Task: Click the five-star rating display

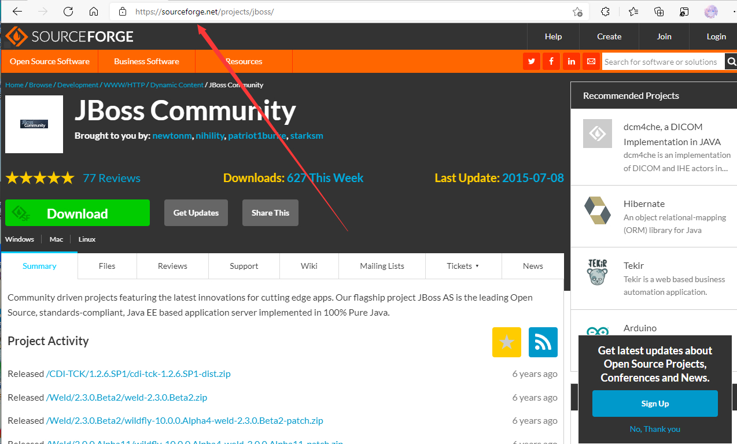Action: [40, 178]
